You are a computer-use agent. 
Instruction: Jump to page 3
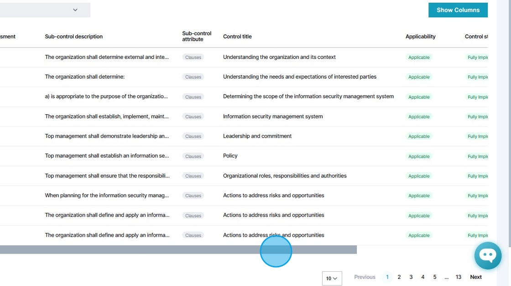tap(411, 277)
